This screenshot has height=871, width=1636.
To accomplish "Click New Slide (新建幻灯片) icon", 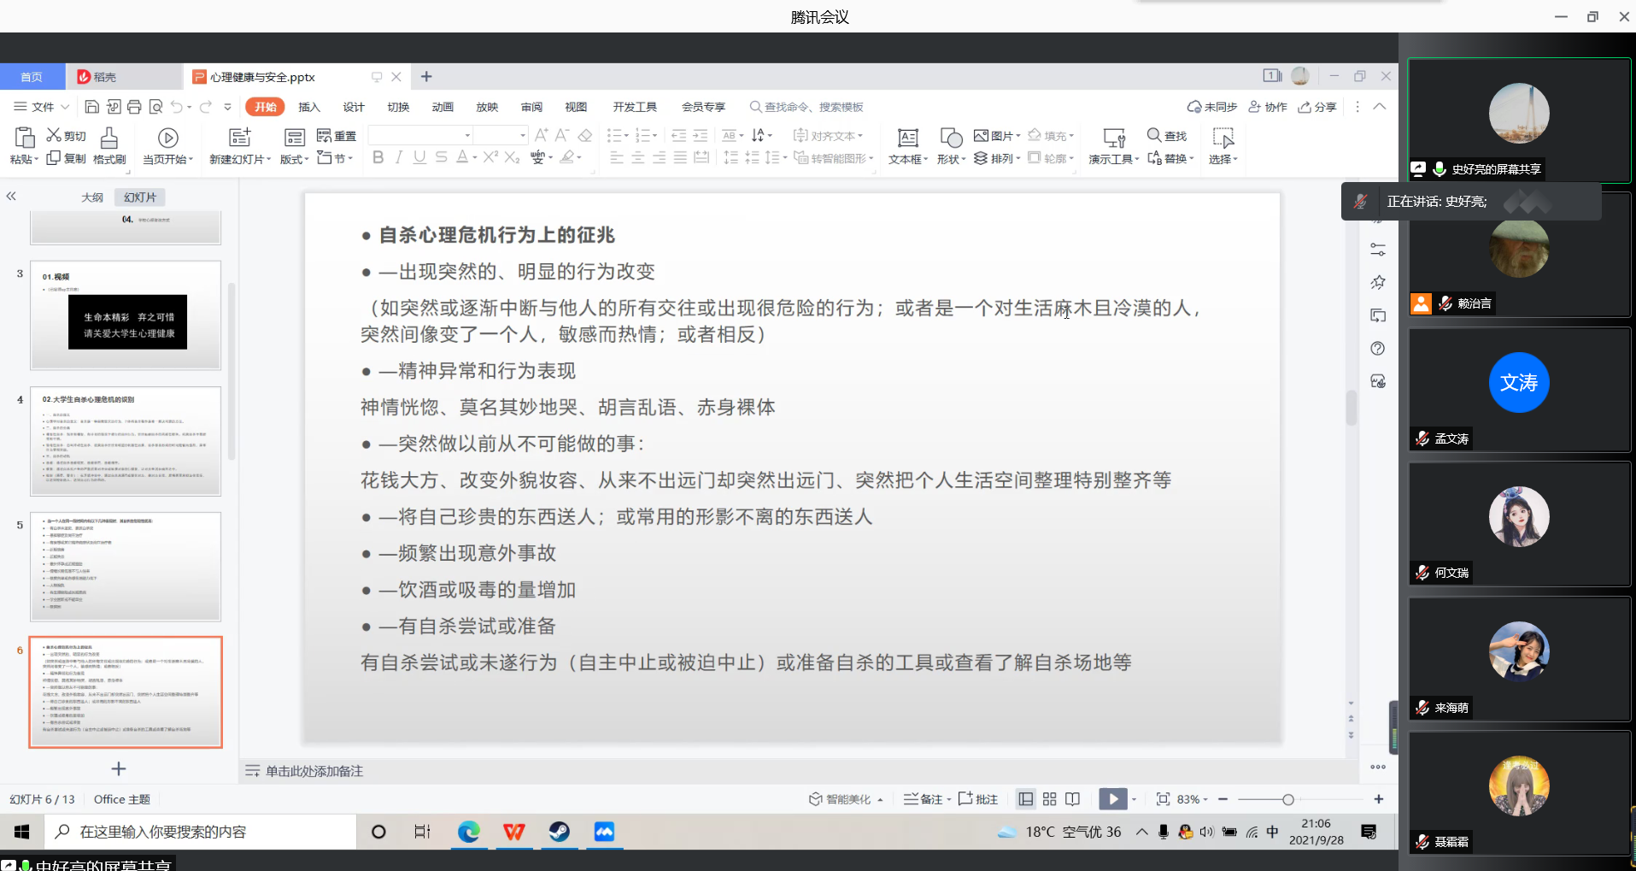I will click(240, 138).
